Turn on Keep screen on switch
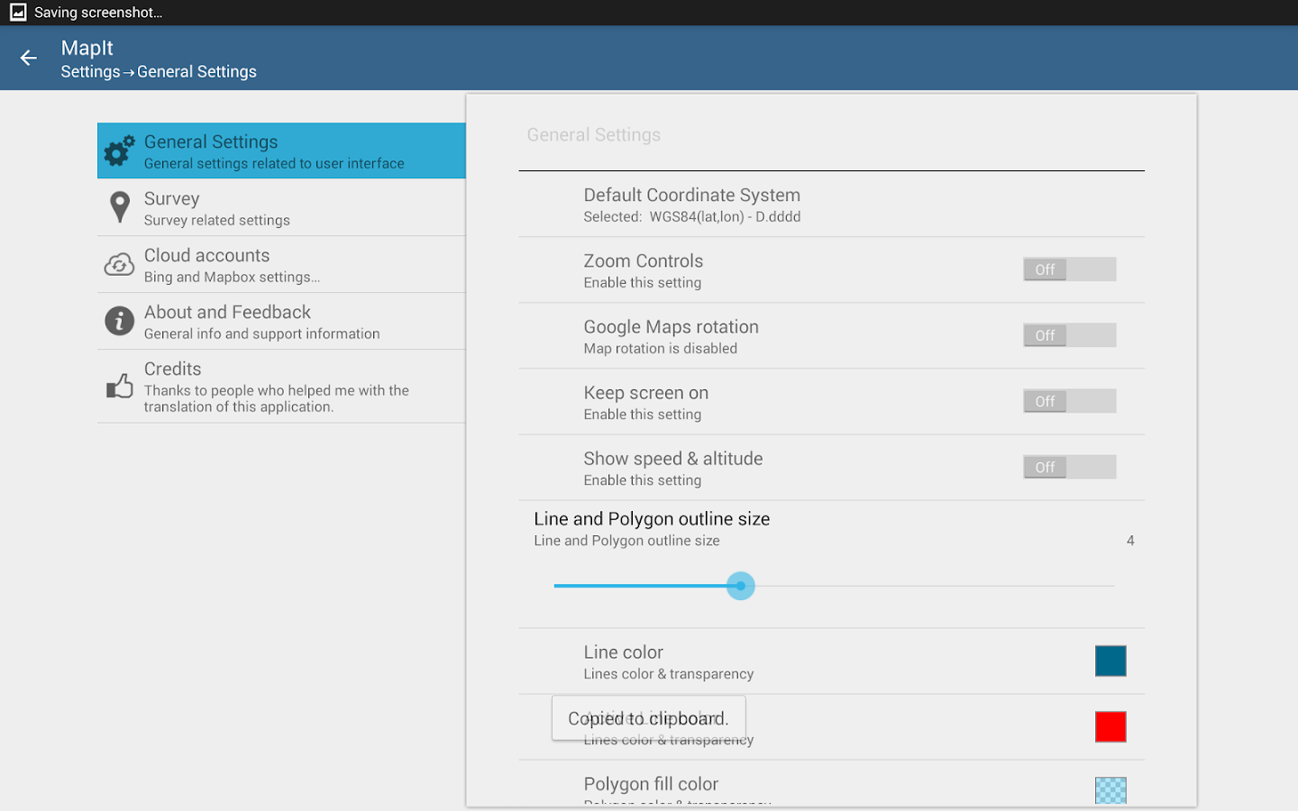1298x811 pixels. [x=1069, y=401]
